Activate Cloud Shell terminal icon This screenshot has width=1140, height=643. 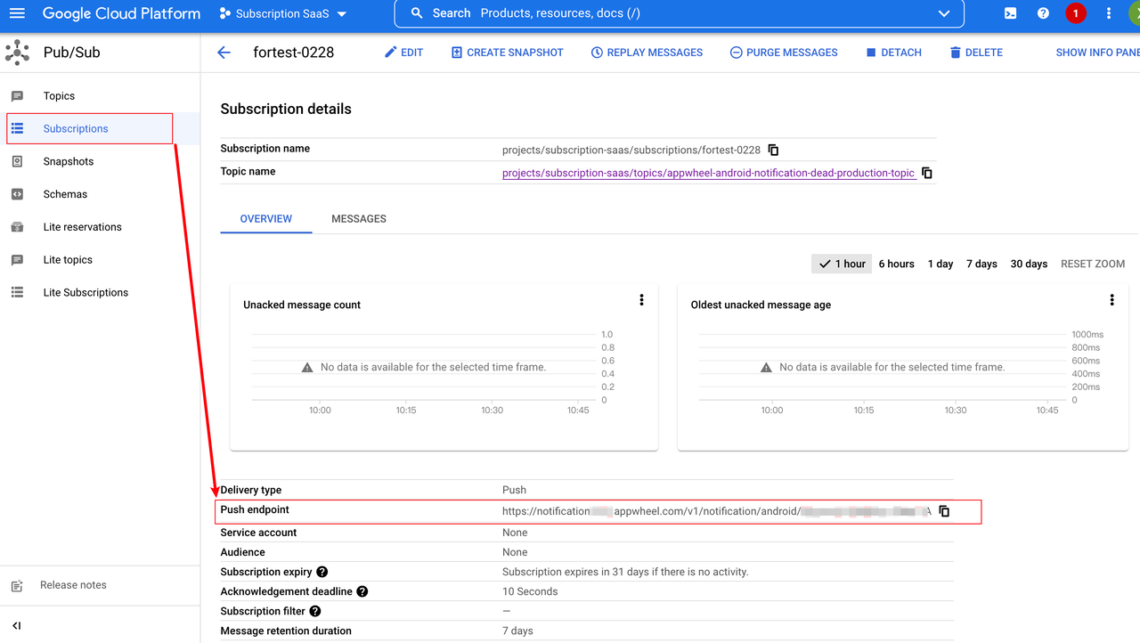[x=1010, y=13]
